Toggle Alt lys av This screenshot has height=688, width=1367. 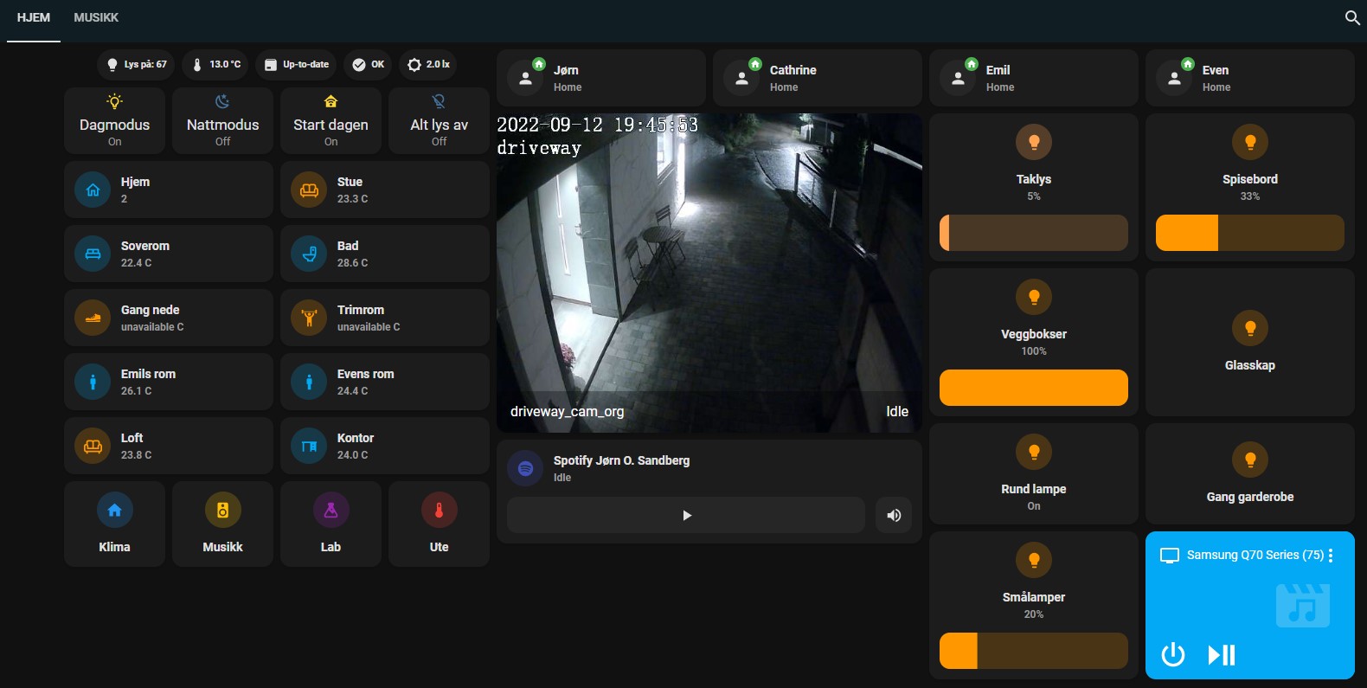point(439,120)
